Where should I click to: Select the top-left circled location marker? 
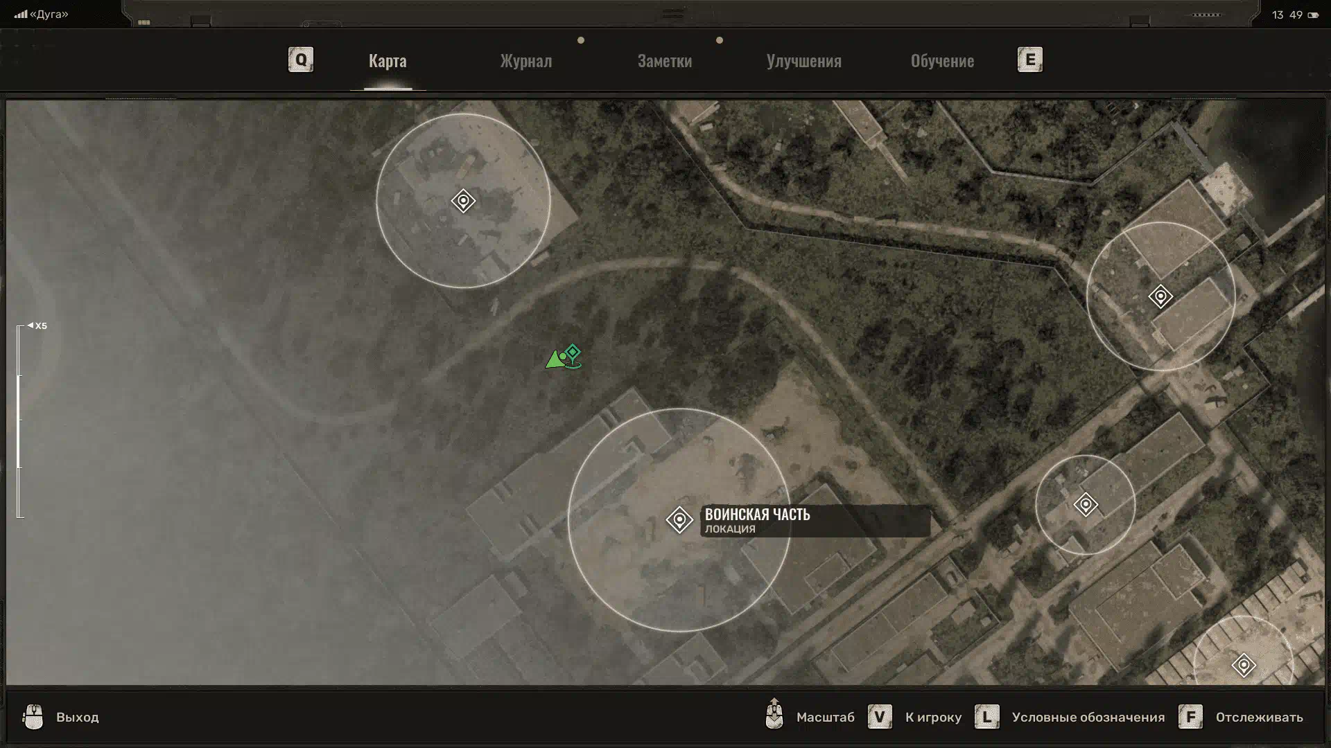coord(463,201)
